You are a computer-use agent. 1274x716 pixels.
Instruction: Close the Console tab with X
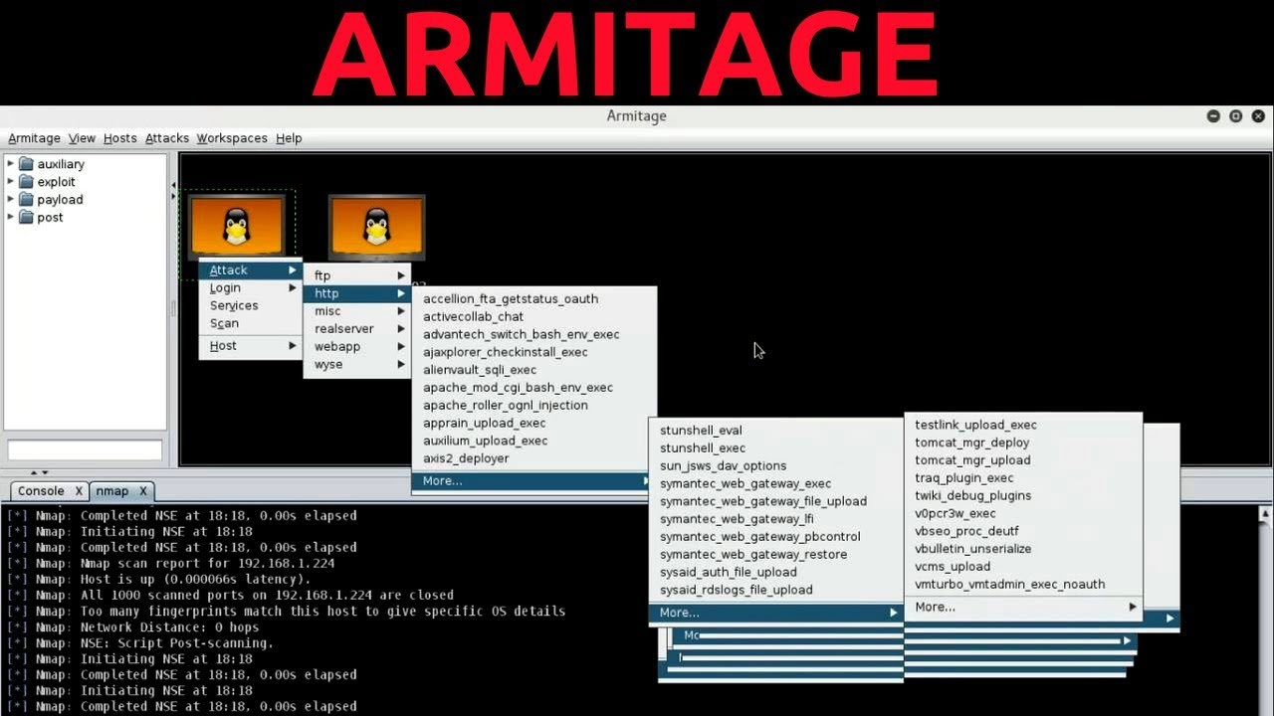tap(79, 491)
